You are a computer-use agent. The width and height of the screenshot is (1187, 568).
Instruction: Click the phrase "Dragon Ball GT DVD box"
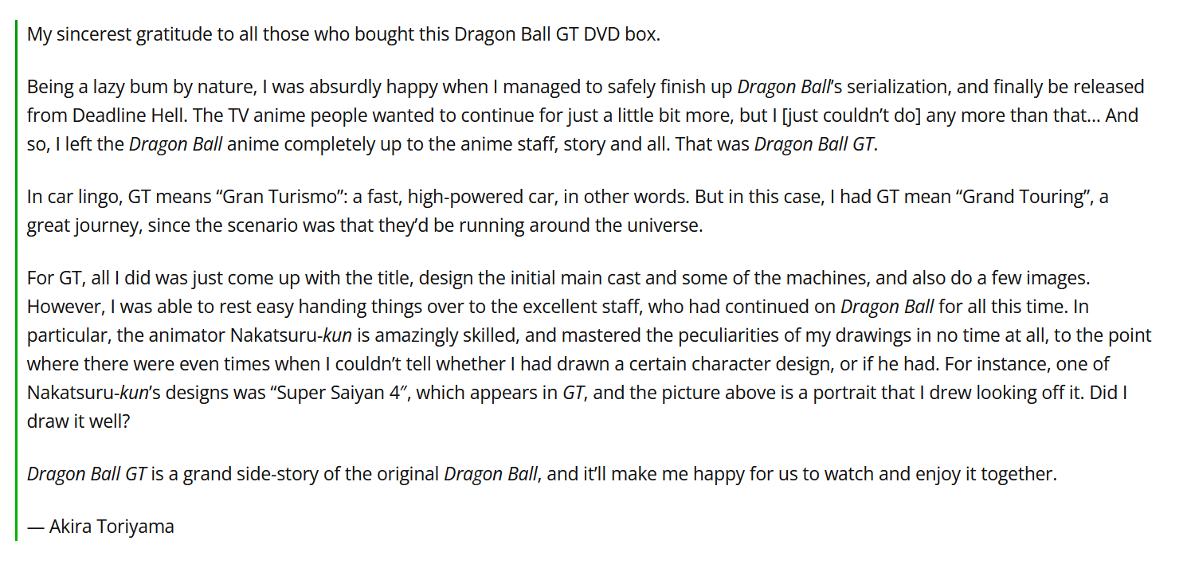coord(555,35)
